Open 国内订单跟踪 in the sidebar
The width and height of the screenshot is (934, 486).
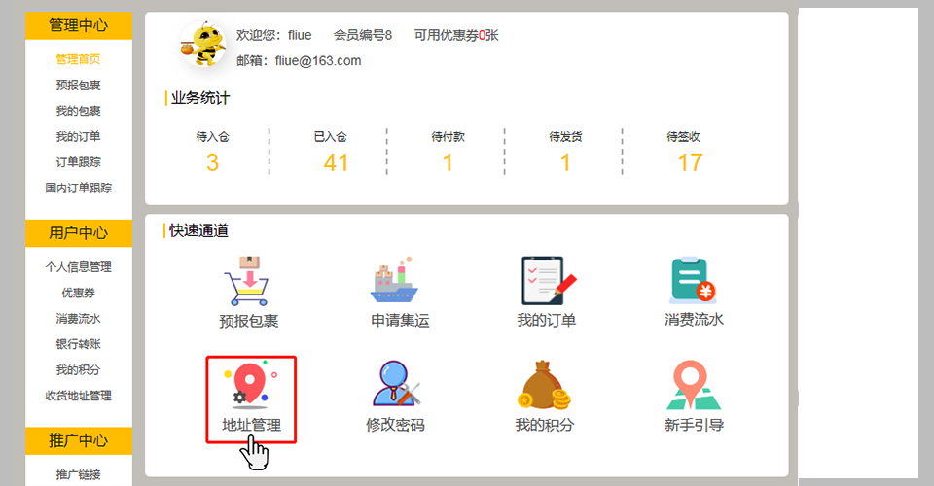click(x=78, y=188)
